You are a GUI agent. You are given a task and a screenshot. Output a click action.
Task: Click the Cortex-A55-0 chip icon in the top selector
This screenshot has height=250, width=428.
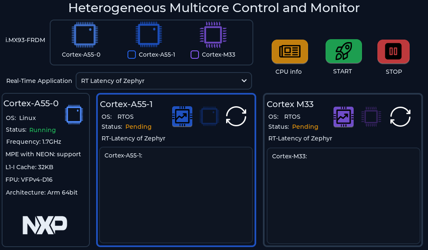point(84,35)
